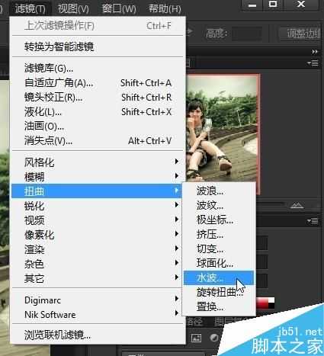
Task: Expand the 视频 submenu
Action: pyautogui.click(x=98, y=220)
